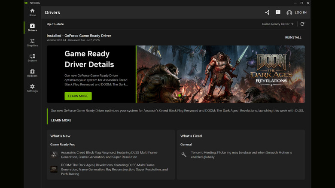Open the feedback notification icon
Screen dimensions: 335x188
pos(278,12)
